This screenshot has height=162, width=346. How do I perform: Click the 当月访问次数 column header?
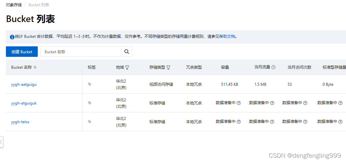point(299,67)
